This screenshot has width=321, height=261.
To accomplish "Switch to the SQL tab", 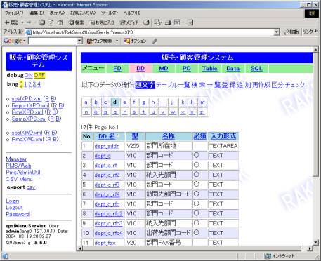I will click(256, 69).
